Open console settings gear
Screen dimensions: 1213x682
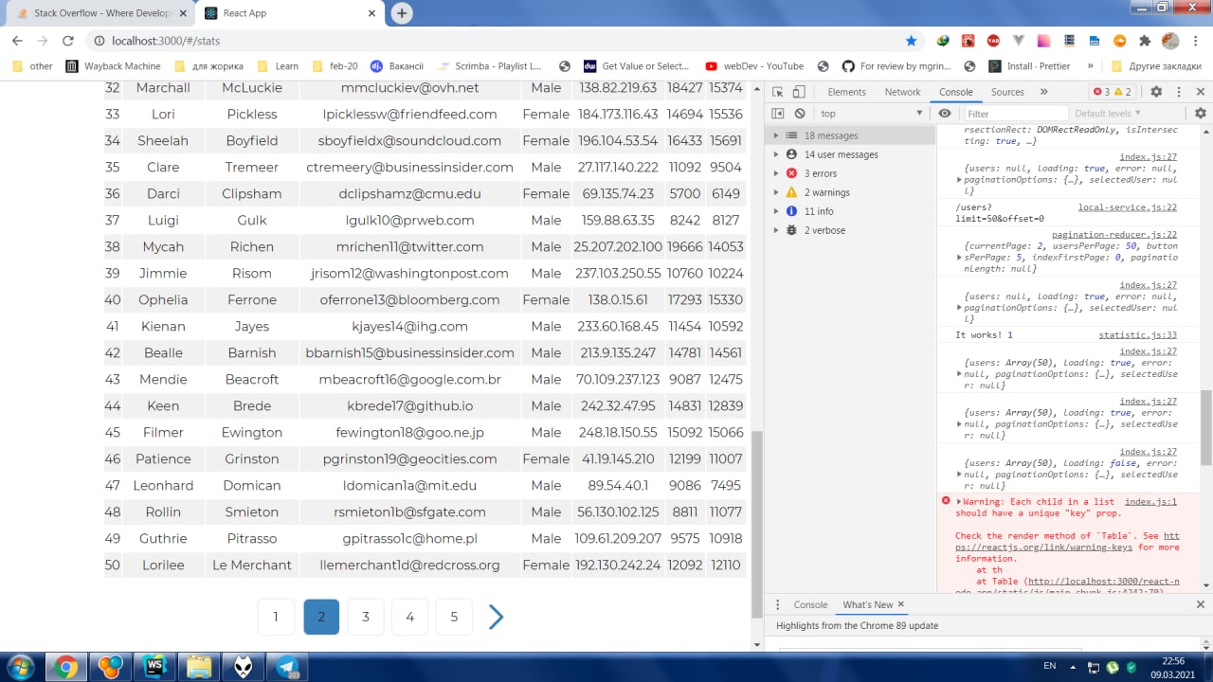click(x=1201, y=114)
